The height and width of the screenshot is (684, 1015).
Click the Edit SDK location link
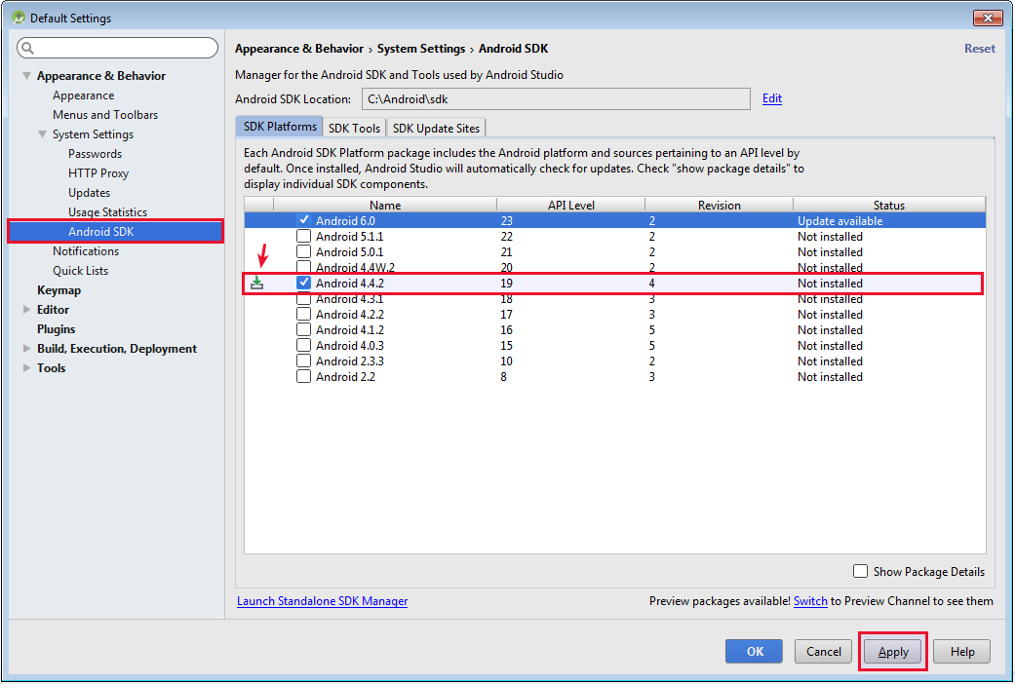(771, 98)
